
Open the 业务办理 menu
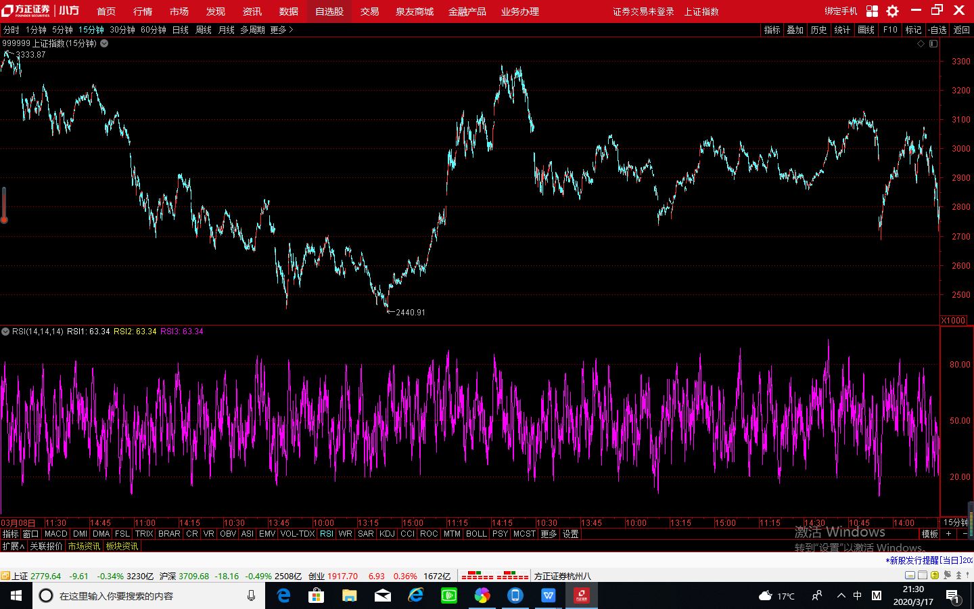click(520, 12)
